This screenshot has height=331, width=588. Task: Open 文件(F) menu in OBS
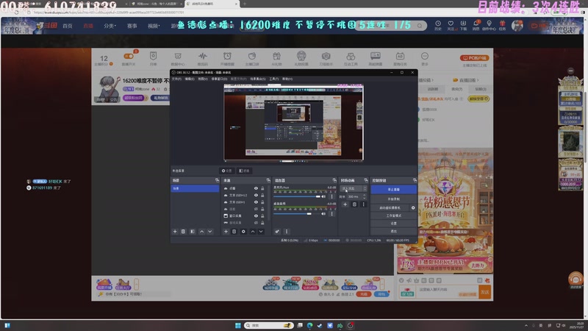click(x=176, y=79)
